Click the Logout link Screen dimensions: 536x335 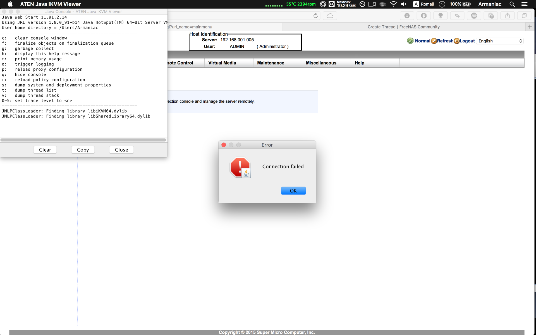[467, 41]
